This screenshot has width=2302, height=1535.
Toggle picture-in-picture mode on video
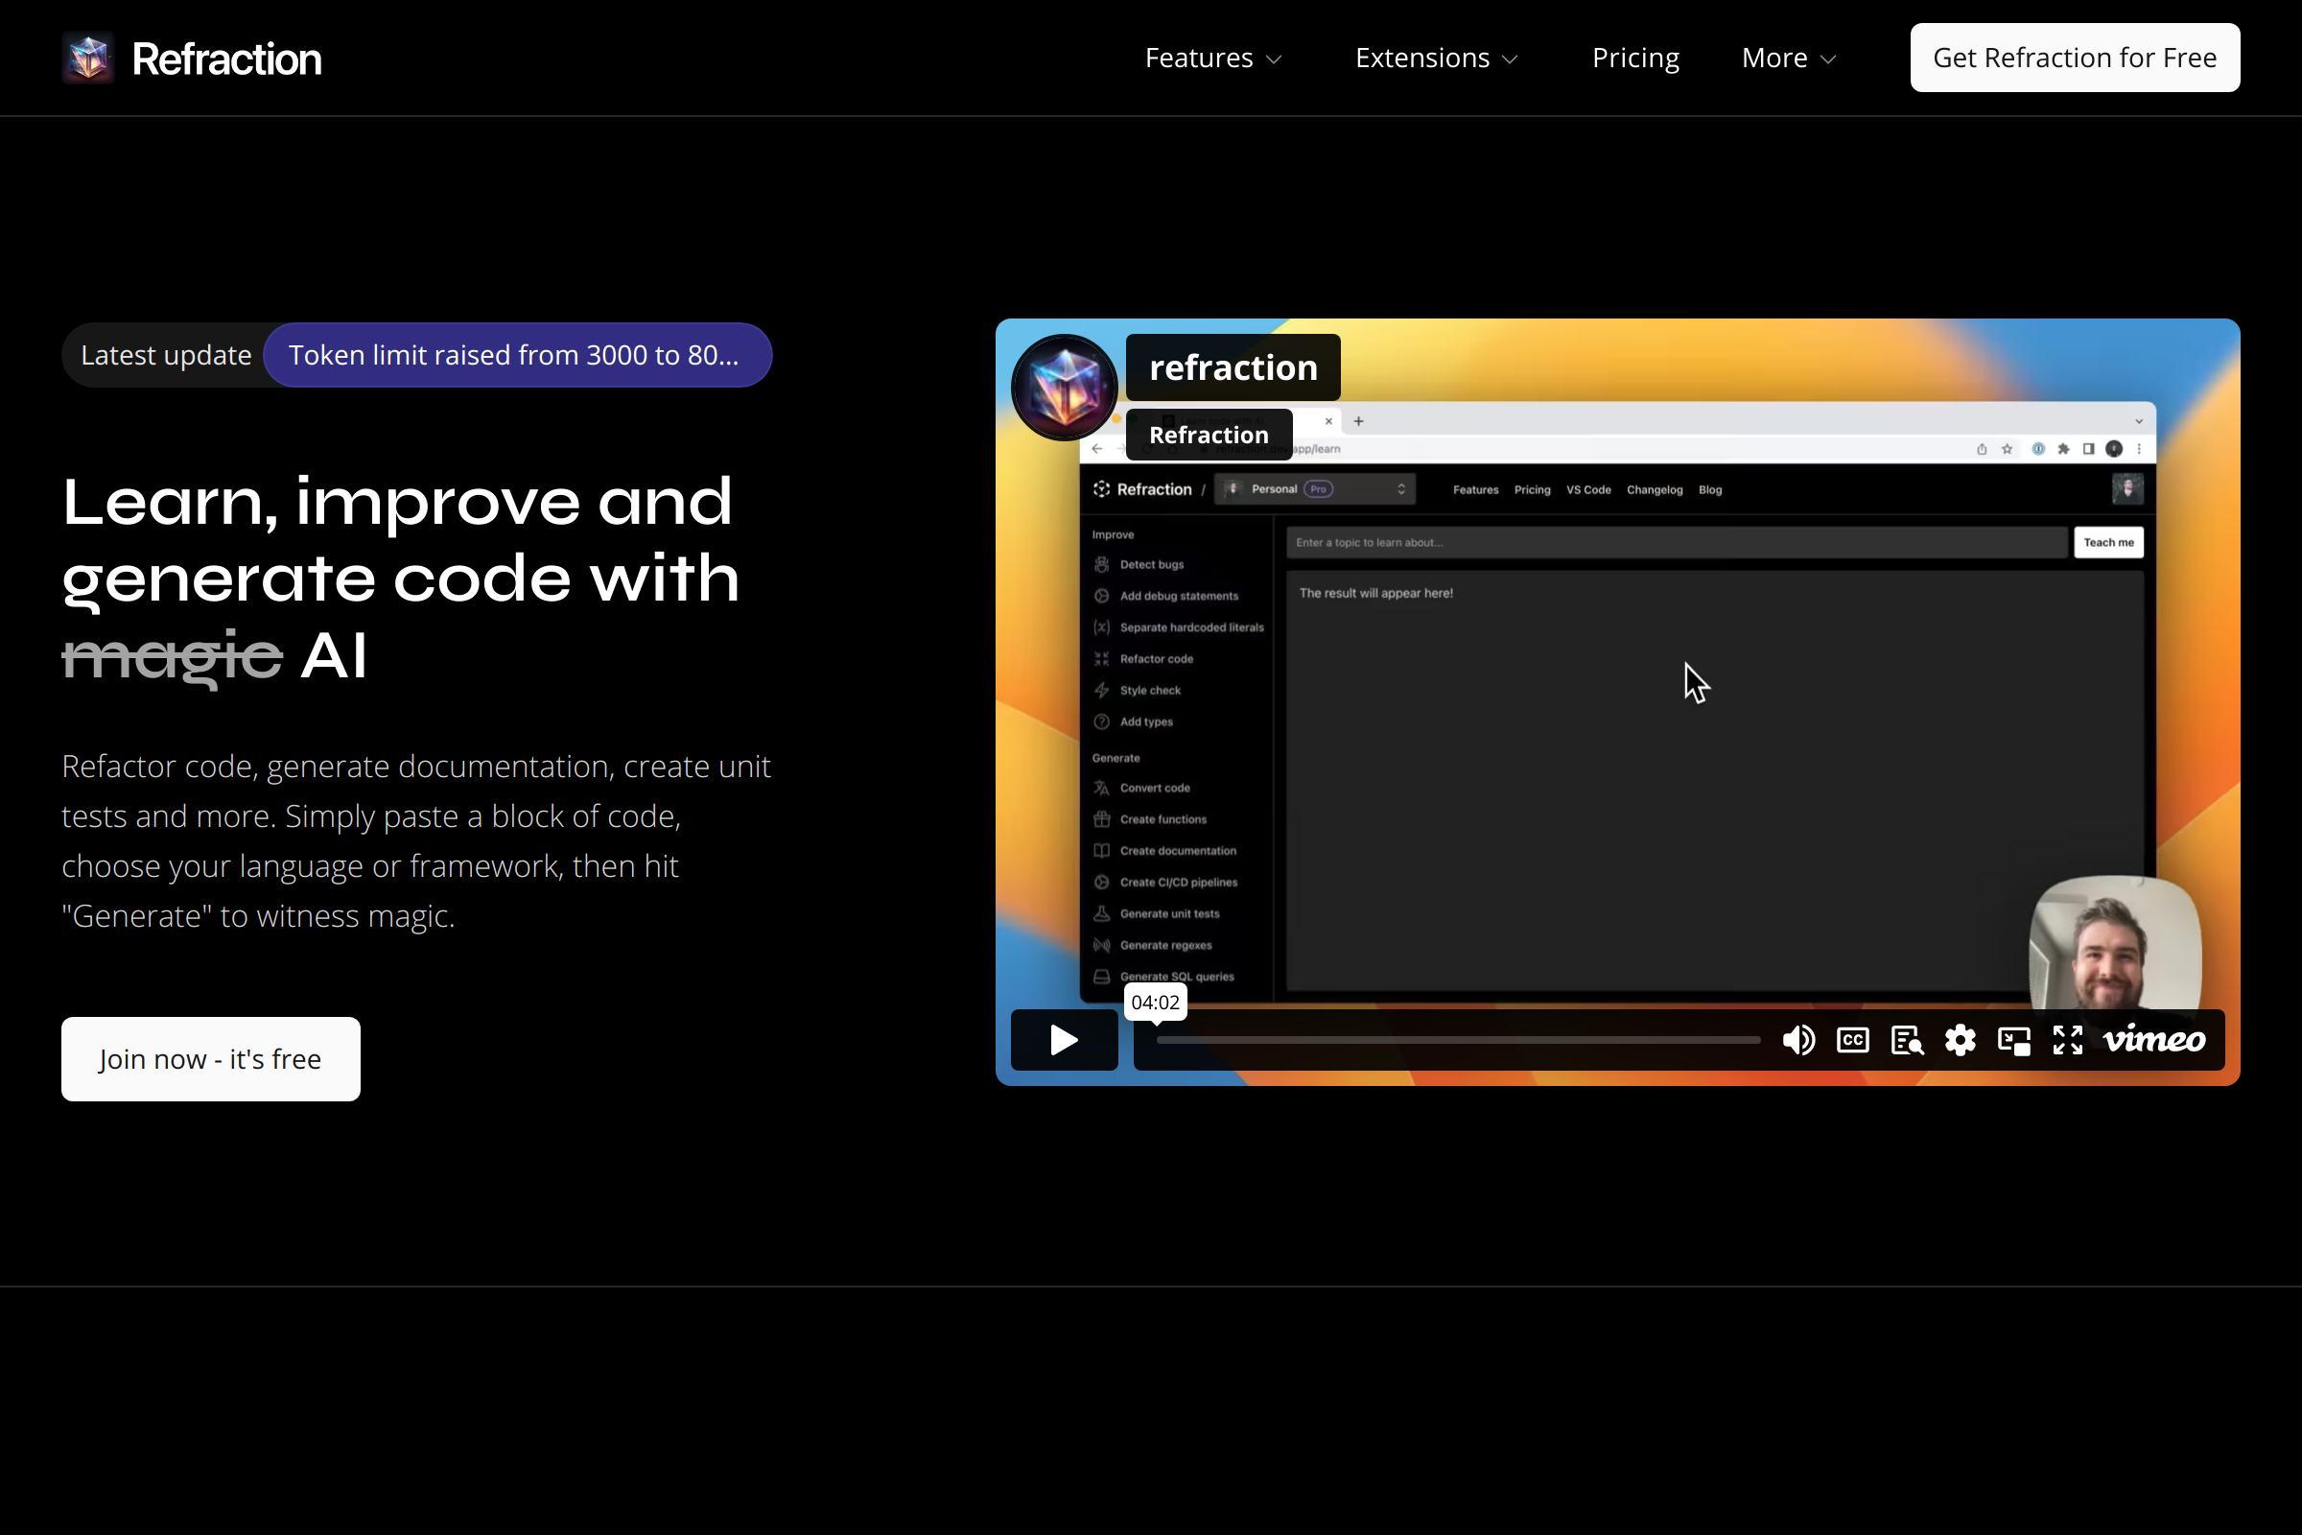(2013, 1040)
